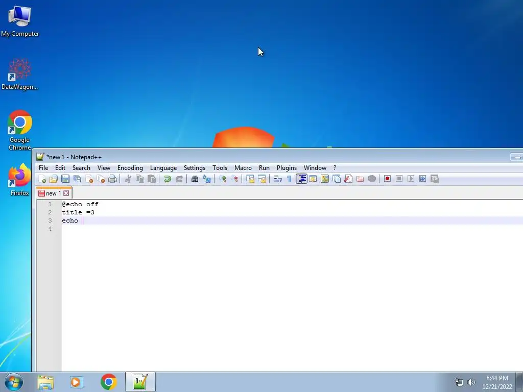Open My Computer desktop icon
The height and width of the screenshot is (392, 523).
point(20,21)
